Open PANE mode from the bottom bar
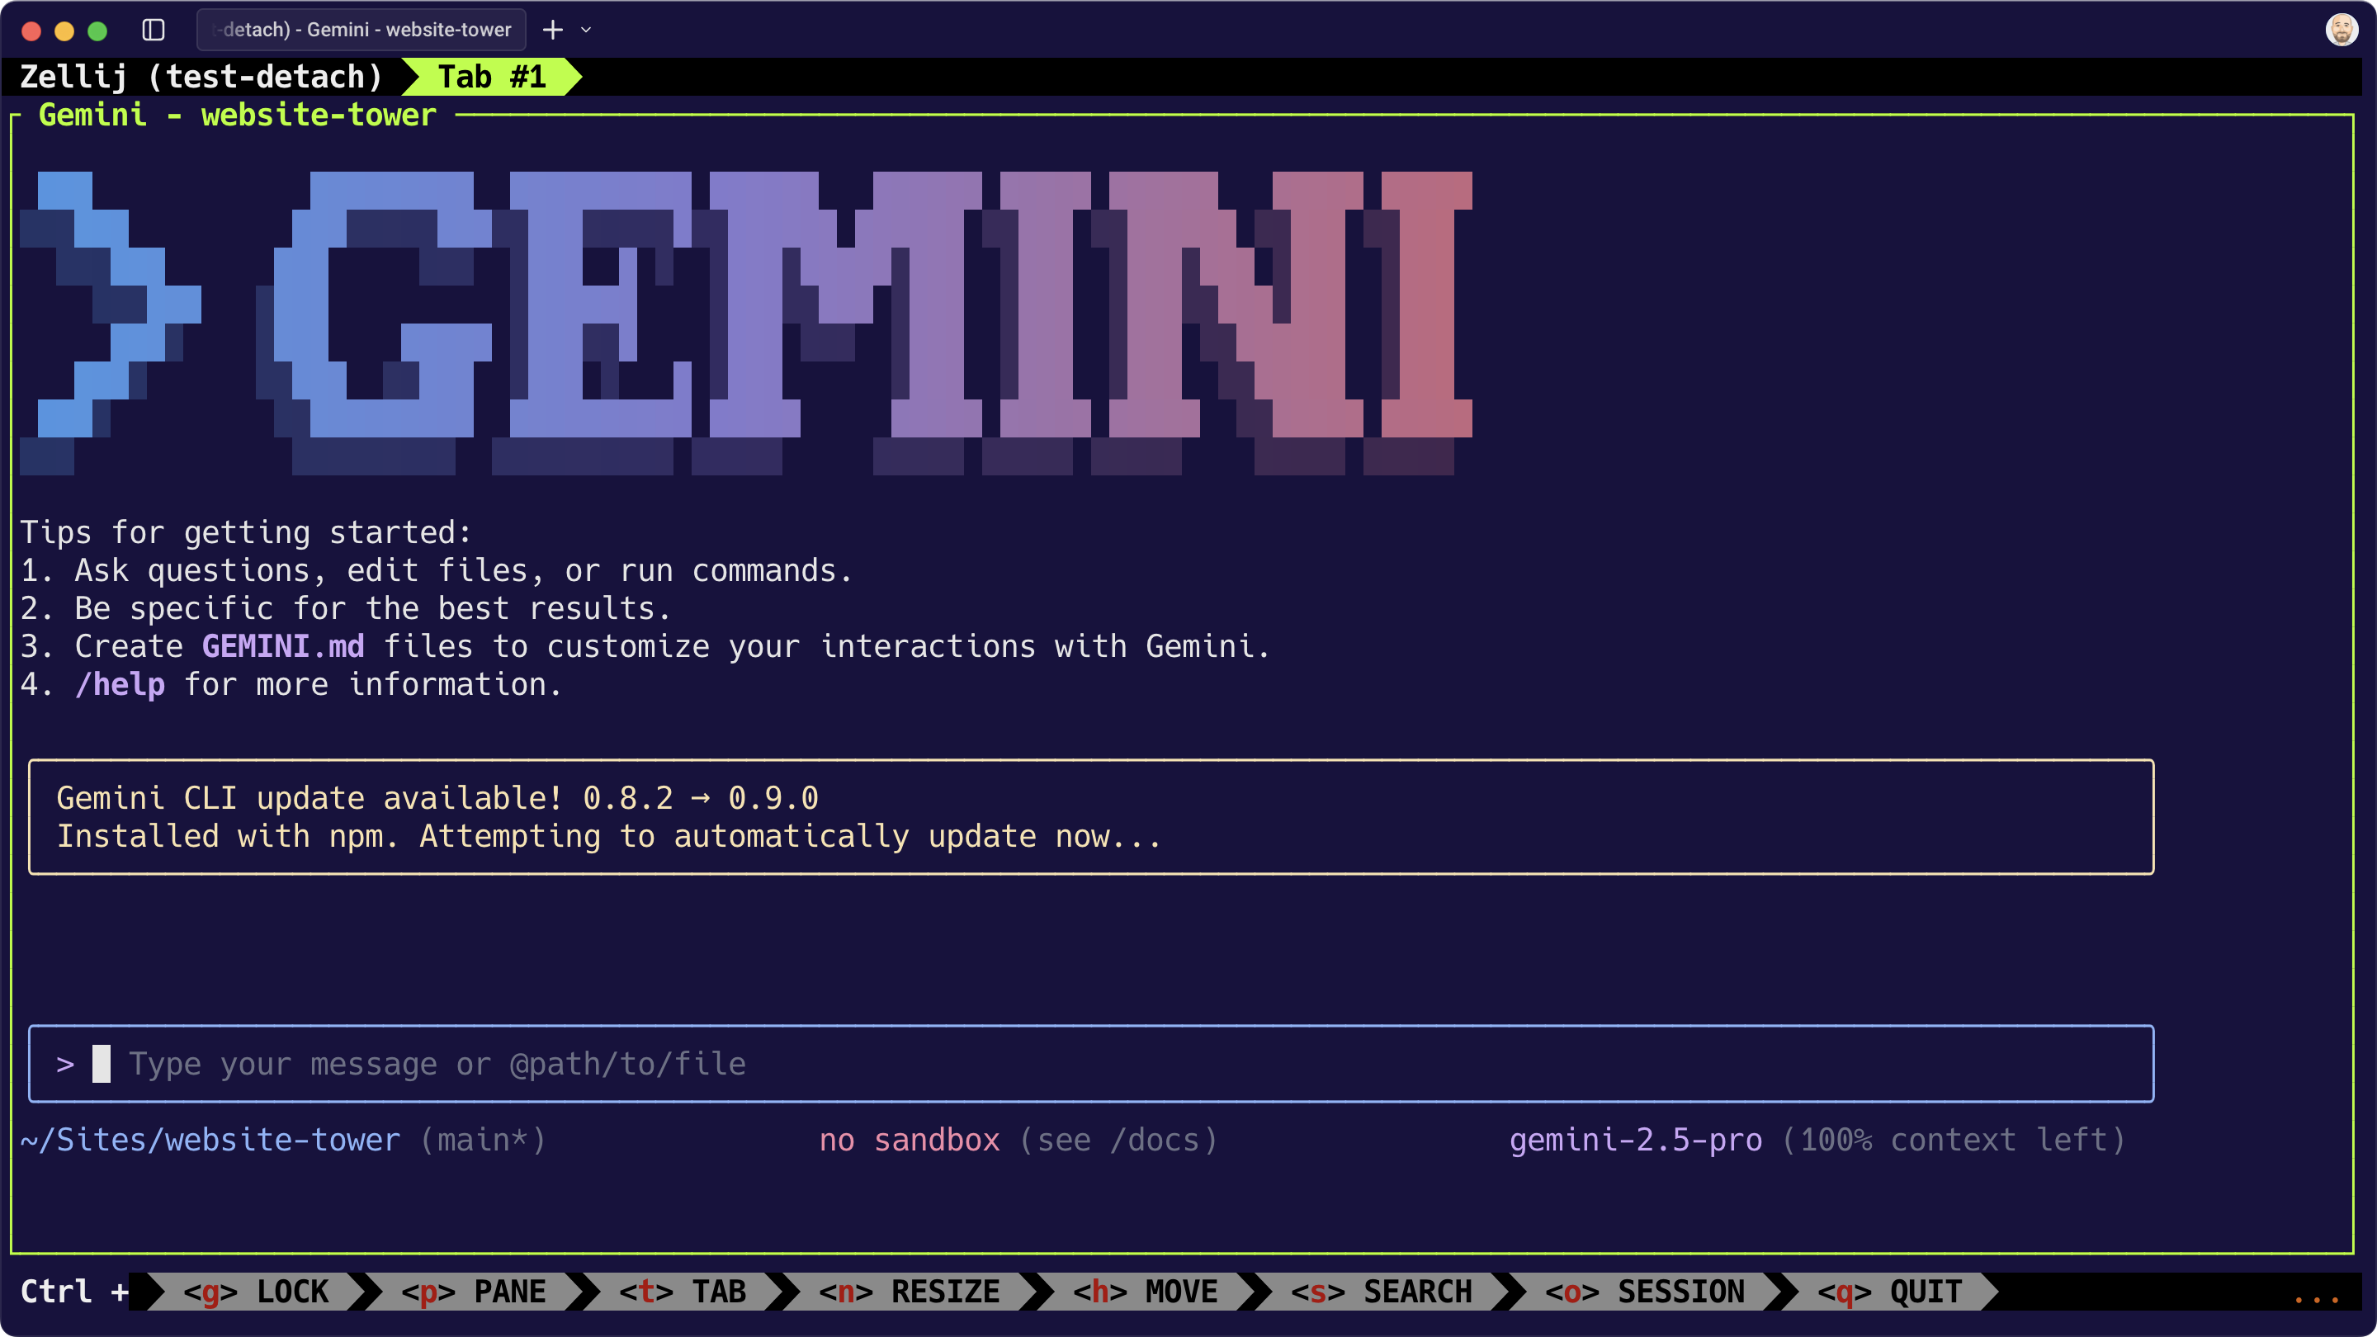Image resolution: width=2377 pixels, height=1337 pixels. [476, 1292]
